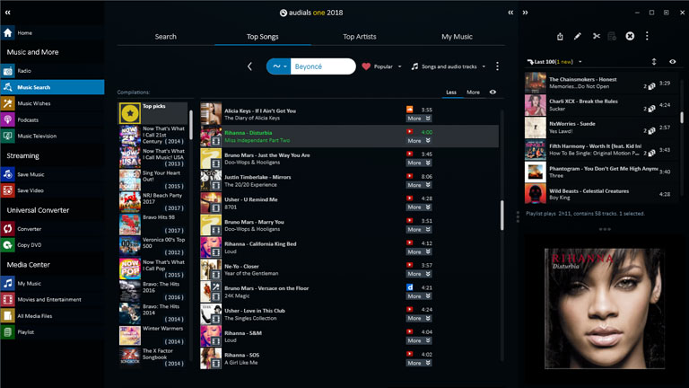Open Copy DVD tool
Screen dimensions: 689x388
pos(52,245)
